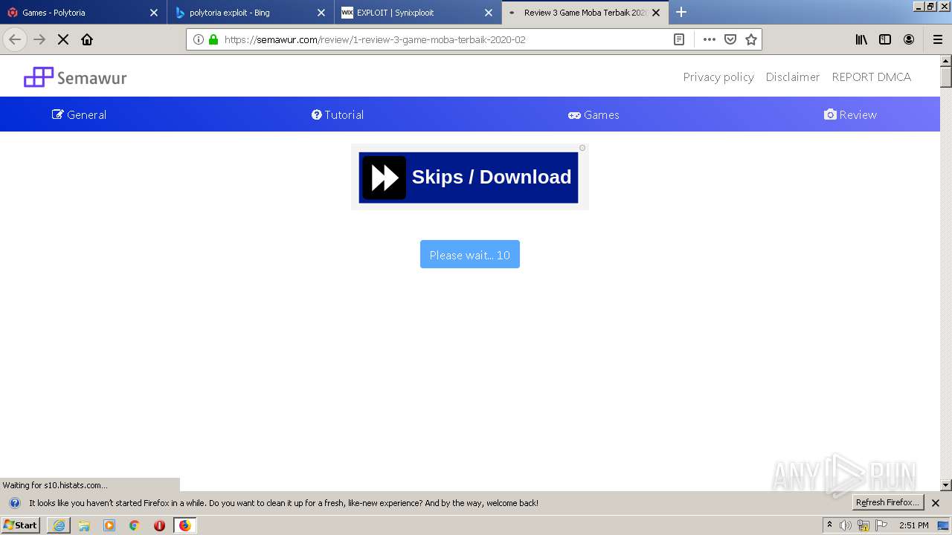Click the Semawur logo

75,77
